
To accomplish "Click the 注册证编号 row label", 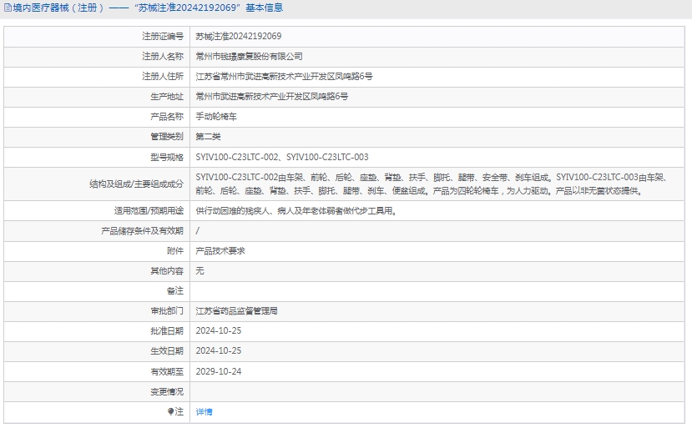I will coord(162,37).
